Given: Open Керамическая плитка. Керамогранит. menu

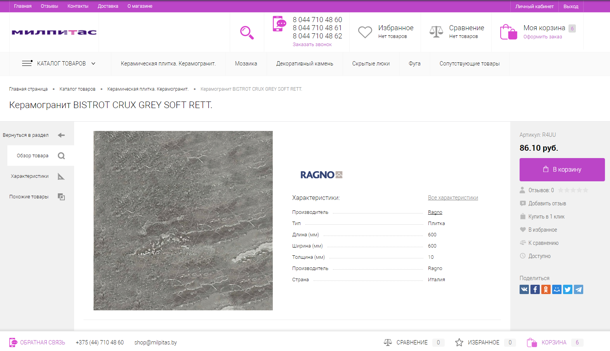Looking at the screenshot, I should pyautogui.click(x=168, y=64).
